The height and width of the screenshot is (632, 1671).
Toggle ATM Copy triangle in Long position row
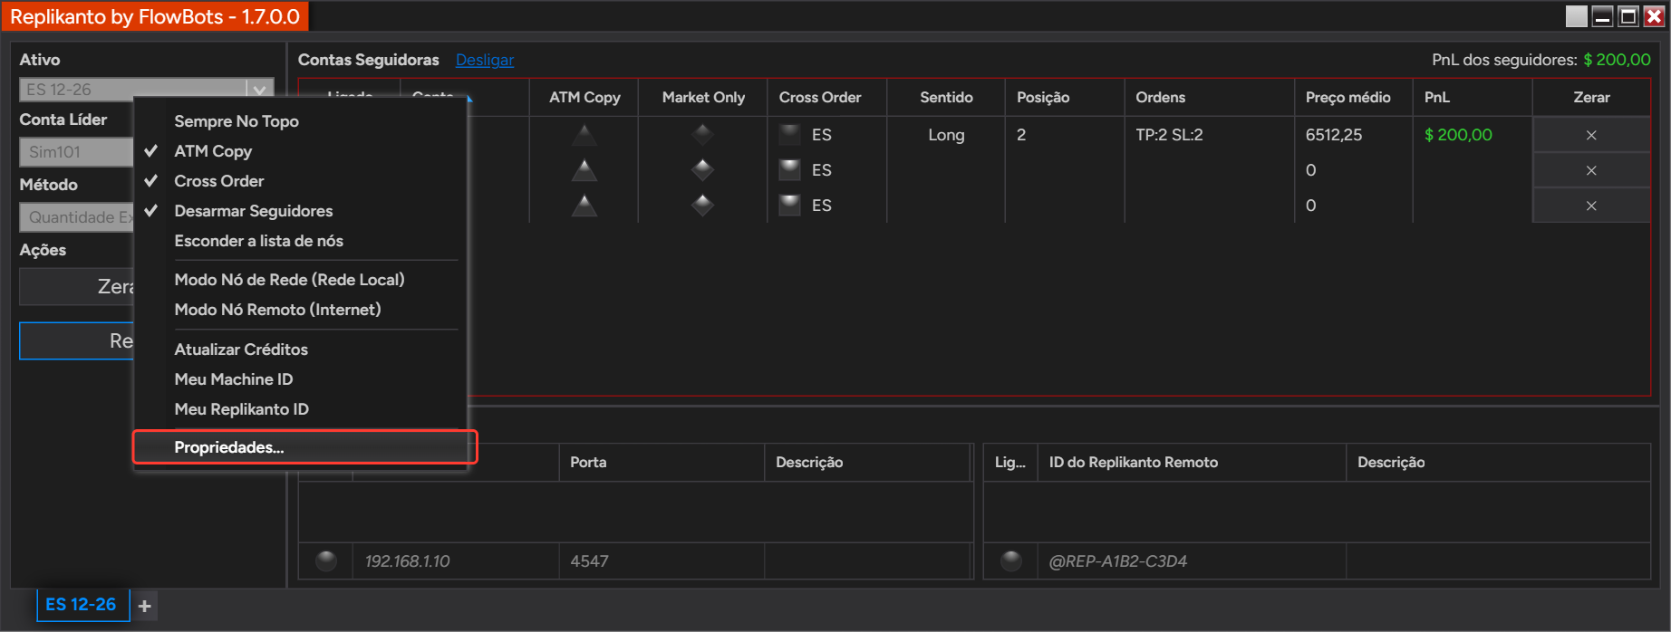[584, 135]
